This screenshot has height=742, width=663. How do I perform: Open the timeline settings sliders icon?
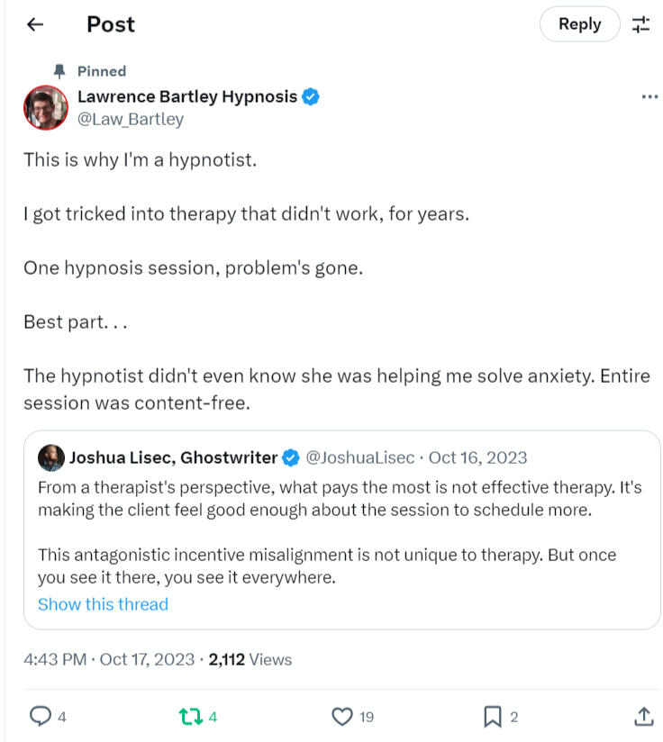click(642, 24)
